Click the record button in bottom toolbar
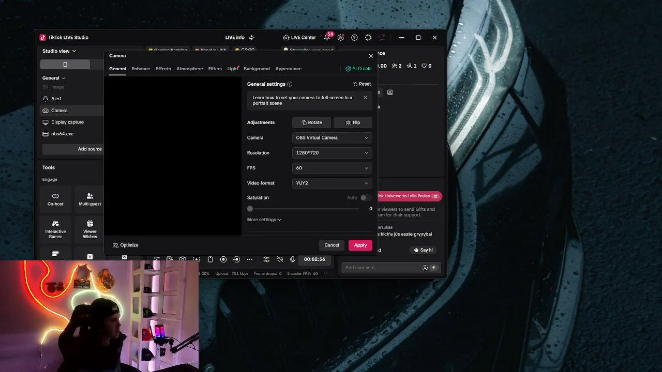 [x=223, y=259]
